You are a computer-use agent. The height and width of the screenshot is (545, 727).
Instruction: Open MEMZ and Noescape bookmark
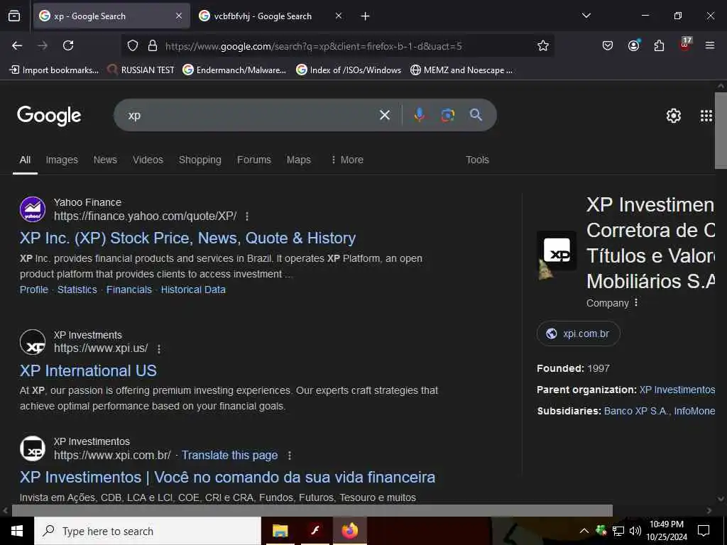tap(461, 70)
